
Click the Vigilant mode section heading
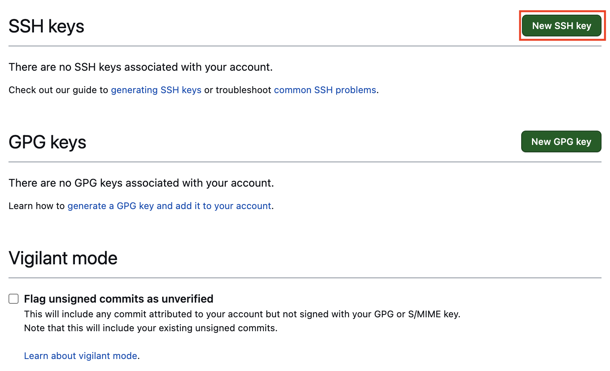(63, 258)
